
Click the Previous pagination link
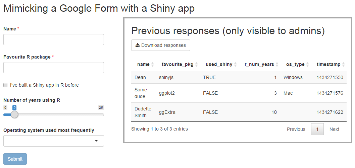coord(296,129)
